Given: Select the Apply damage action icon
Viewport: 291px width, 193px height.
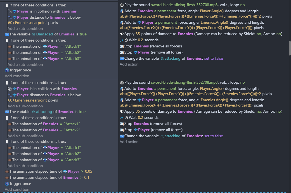Looking at the screenshot, I should pyautogui.click(x=122, y=34).
